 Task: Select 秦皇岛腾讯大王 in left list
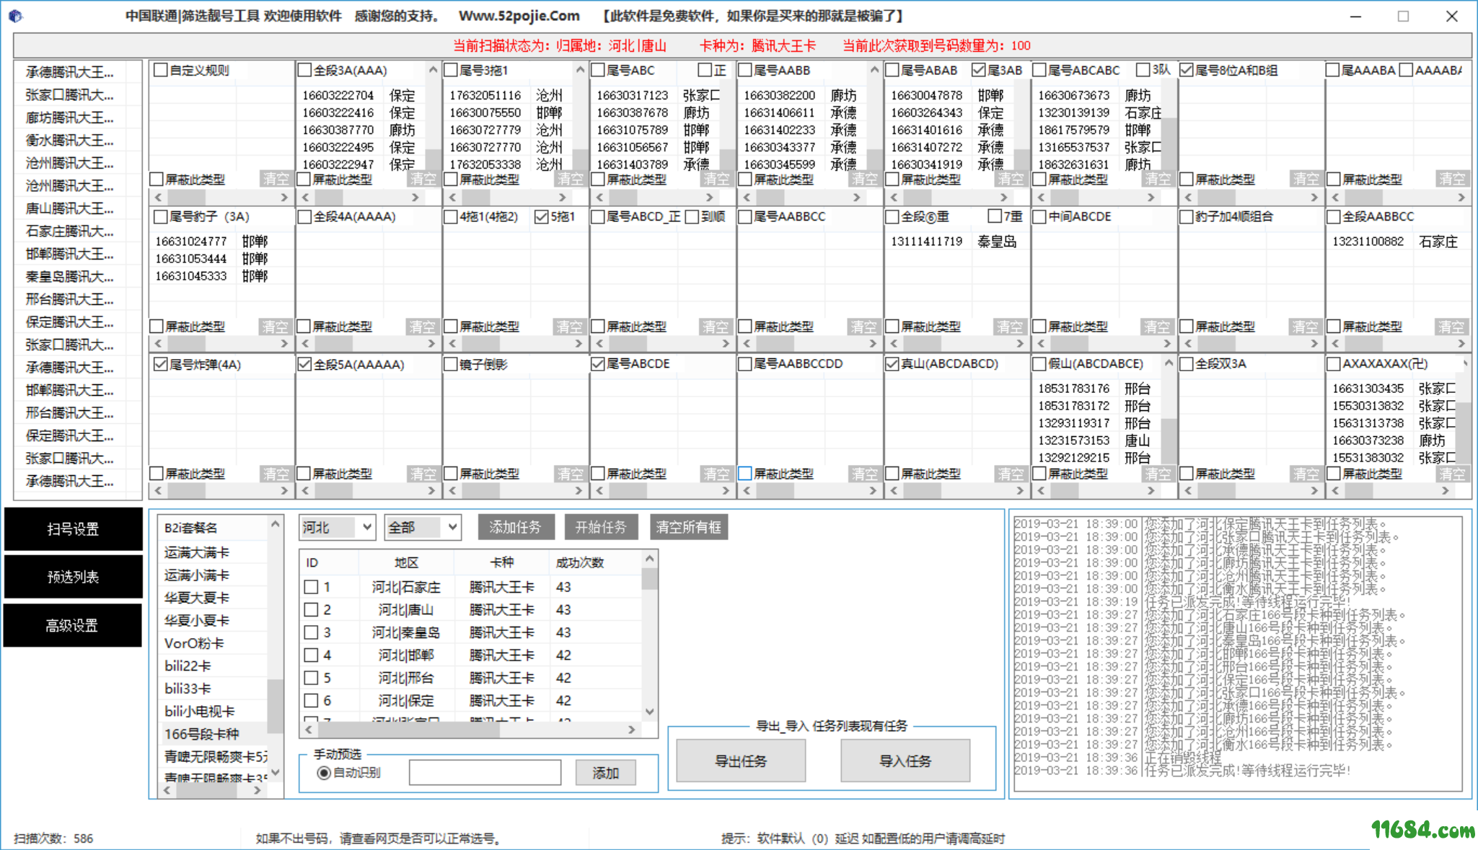click(71, 276)
